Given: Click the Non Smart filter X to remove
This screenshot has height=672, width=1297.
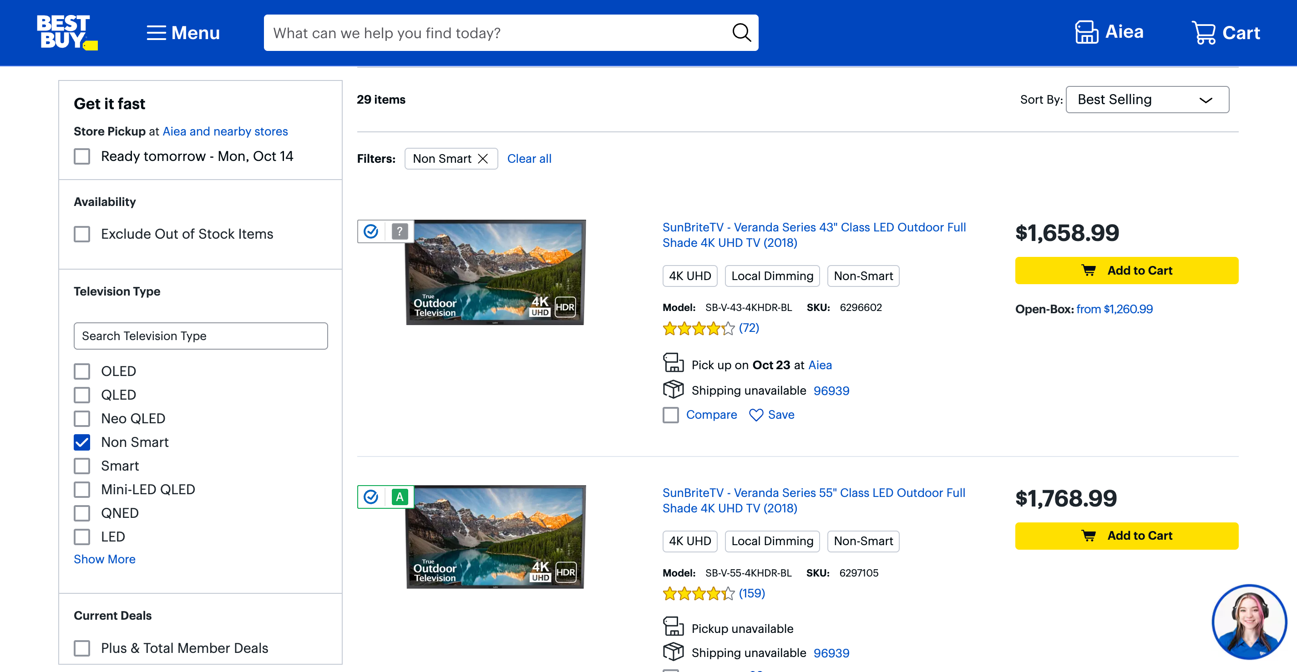Looking at the screenshot, I should 483,158.
